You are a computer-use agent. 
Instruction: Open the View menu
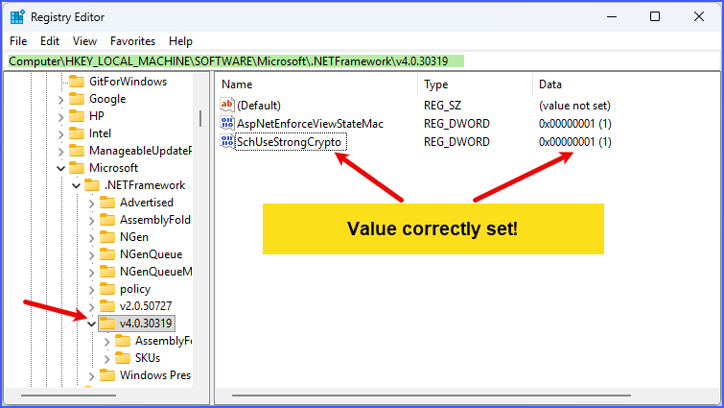pyautogui.click(x=84, y=41)
